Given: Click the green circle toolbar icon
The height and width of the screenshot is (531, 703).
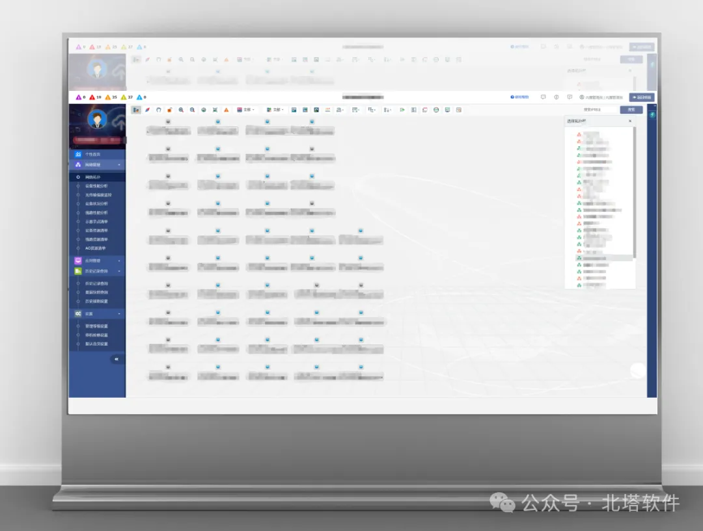Looking at the screenshot, I should click(436, 110).
